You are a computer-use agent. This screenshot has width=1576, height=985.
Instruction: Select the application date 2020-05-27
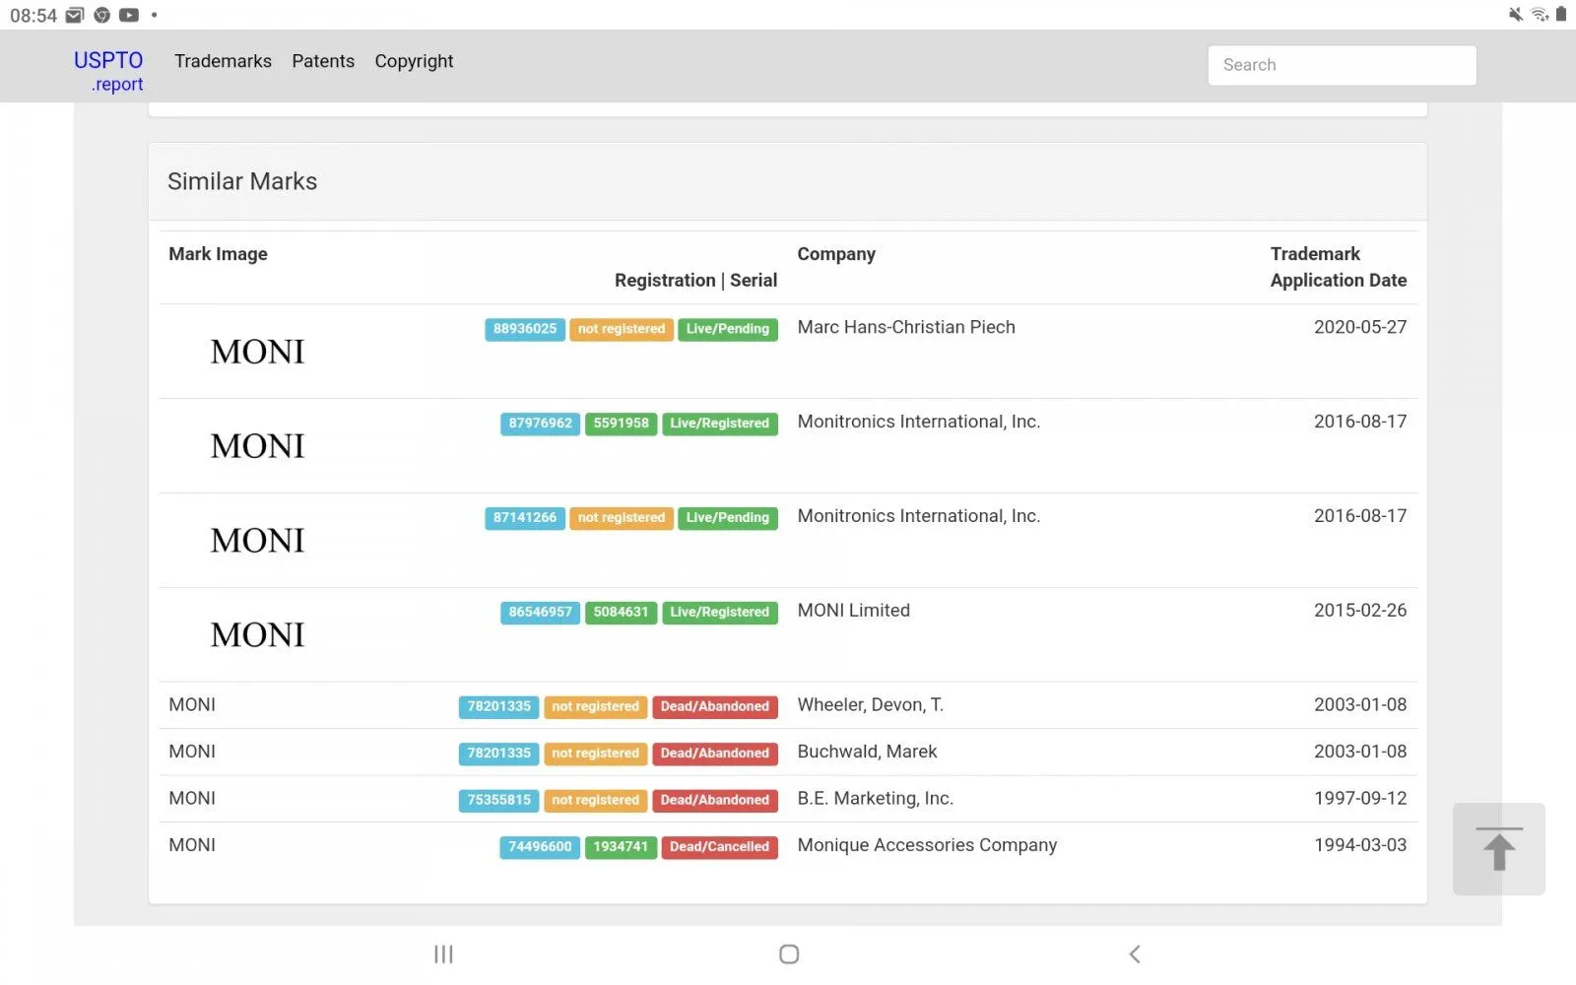pyautogui.click(x=1360, y=327)
